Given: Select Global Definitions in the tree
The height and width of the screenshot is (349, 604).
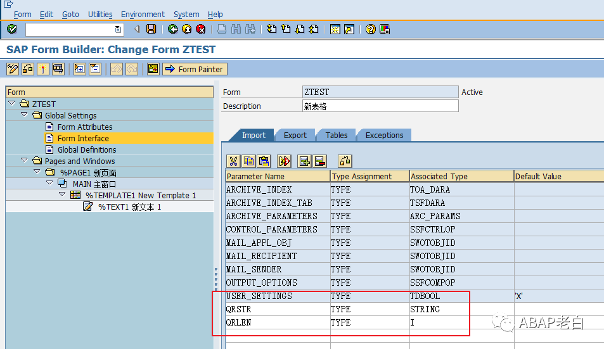Looking at the screenshot, I should click(x=87, y=149).
